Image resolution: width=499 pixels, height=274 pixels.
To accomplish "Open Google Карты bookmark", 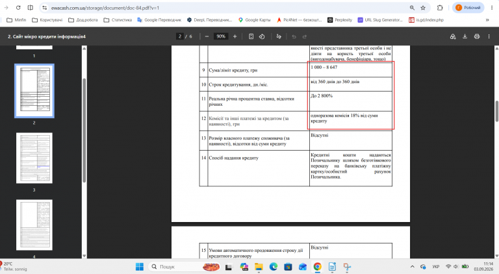I will (x=254, y=19).
